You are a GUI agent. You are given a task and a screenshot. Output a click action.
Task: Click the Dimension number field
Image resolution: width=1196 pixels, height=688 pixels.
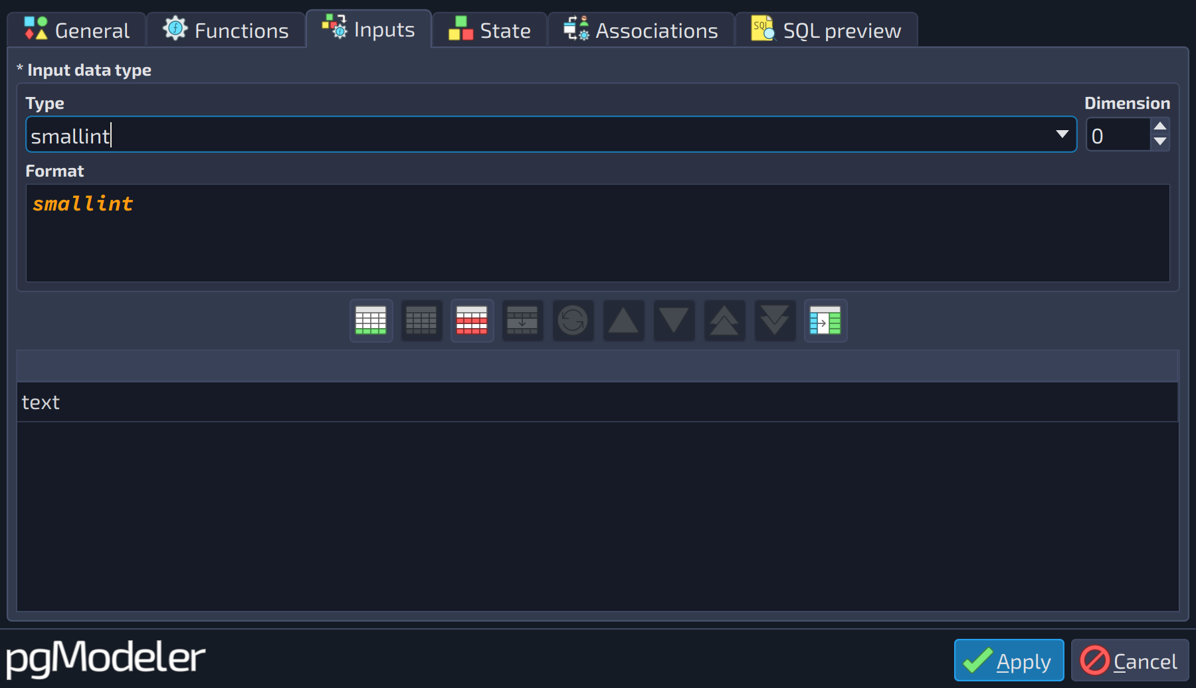[1119, 135]
